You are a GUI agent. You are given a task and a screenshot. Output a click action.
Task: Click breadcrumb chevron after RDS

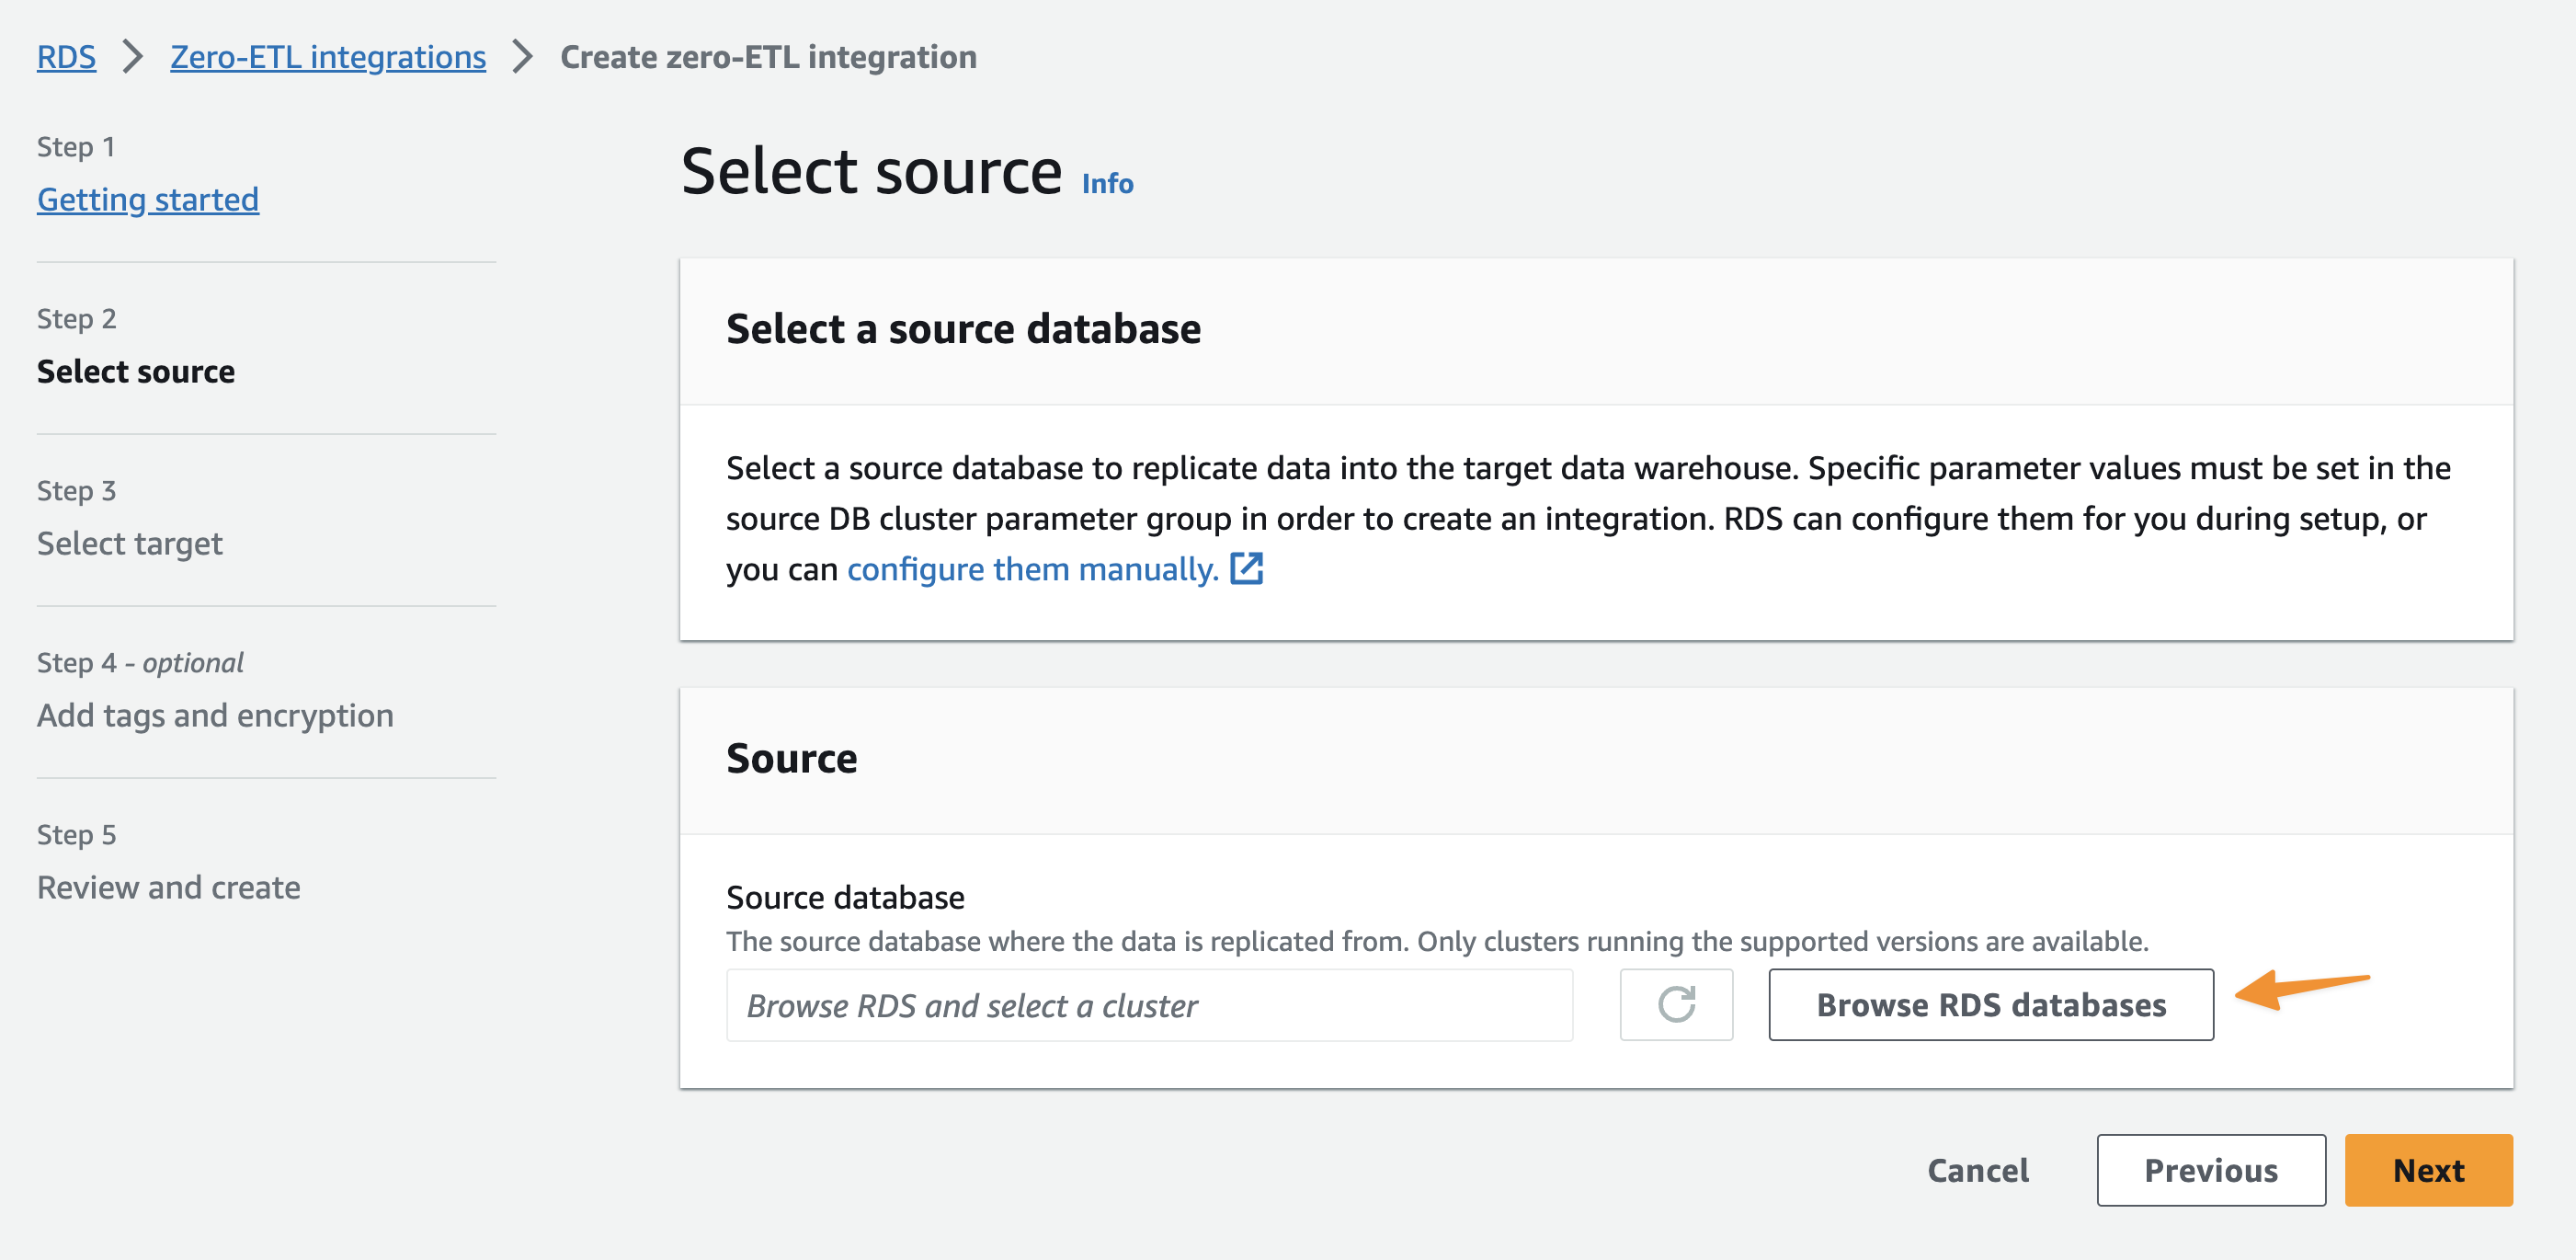pyautogui.click(x=133, y=57)
